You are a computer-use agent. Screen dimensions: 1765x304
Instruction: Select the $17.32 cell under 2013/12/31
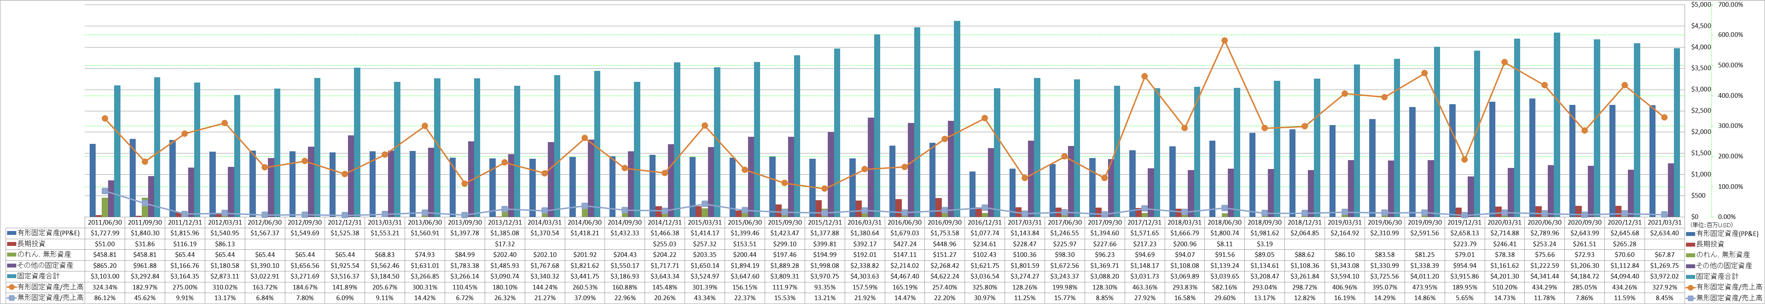coord(505,244)
